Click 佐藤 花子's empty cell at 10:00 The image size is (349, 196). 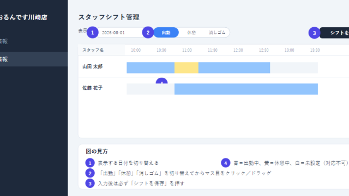[139, 89]
